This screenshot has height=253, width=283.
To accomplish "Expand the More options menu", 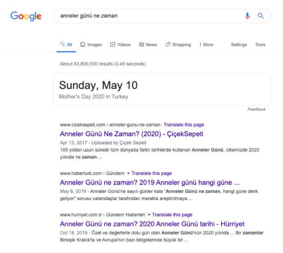I will 206,44.
